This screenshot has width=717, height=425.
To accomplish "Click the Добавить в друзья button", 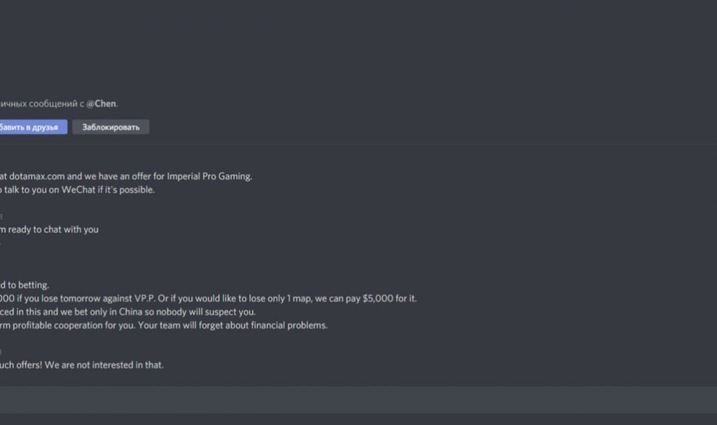I will (32, 127).
